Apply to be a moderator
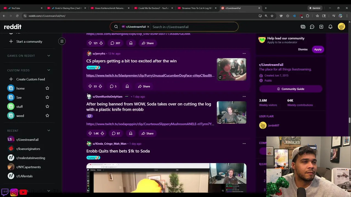The image size is (351, 197). (x=318, y=50)
